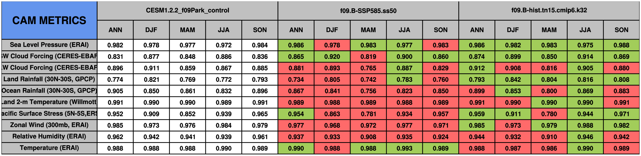Click the 0.774 Land Rainfall ANN control cell
Screen dimensions: 641x156
(115, 80)
